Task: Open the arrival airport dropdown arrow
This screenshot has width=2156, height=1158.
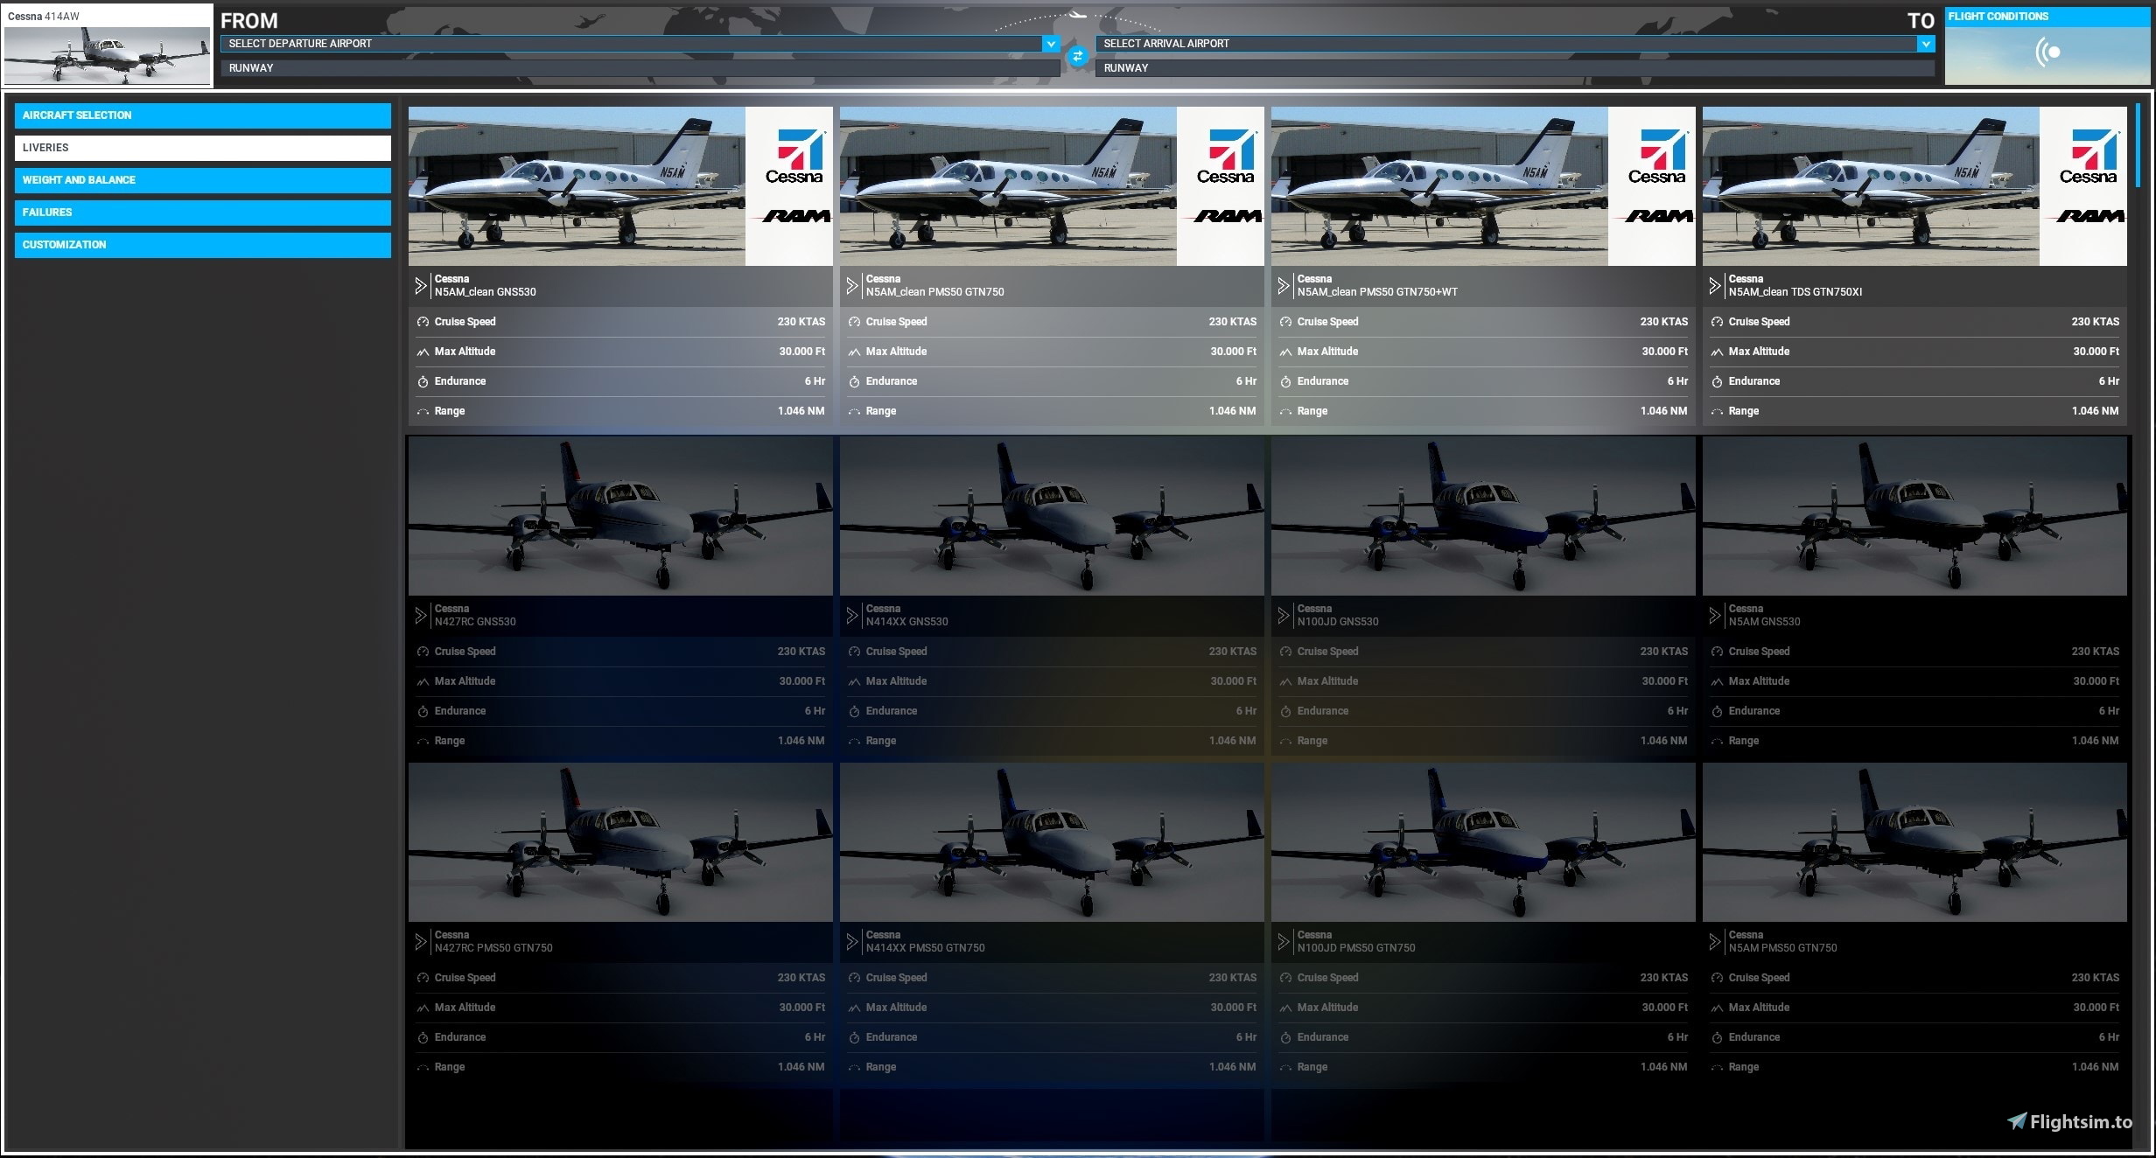Action: 1926,44
